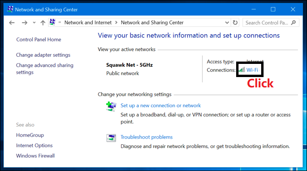The image size is (307, 171).
Task: Open the recent locations dropdown chevron
Action: point(34,23)
